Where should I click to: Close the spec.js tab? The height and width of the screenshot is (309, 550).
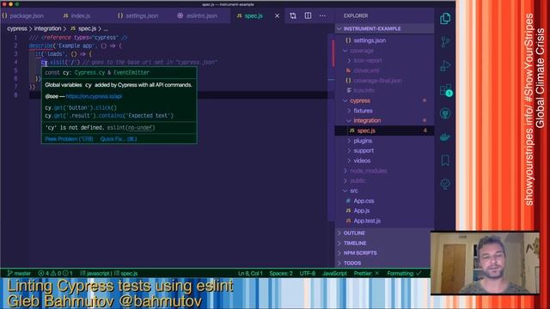[277, 15]
